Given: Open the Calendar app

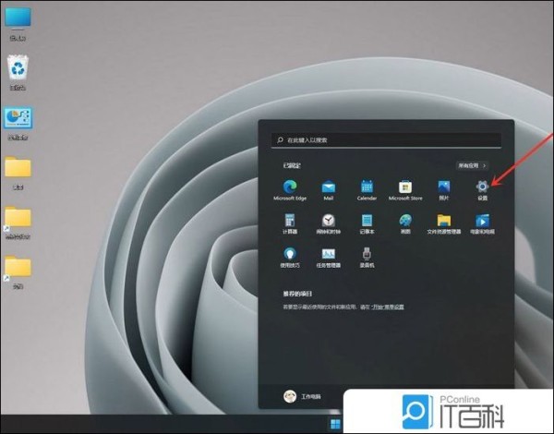Looking at the screenshot, I should [367, 190].
